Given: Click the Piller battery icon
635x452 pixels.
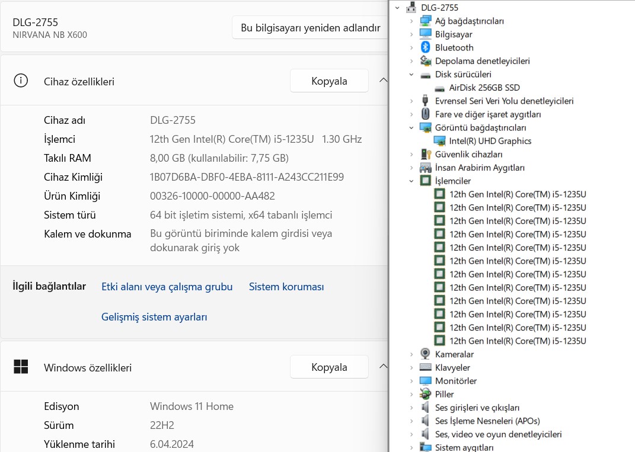Looking at the screenshot, I should (x=425, y=394).
